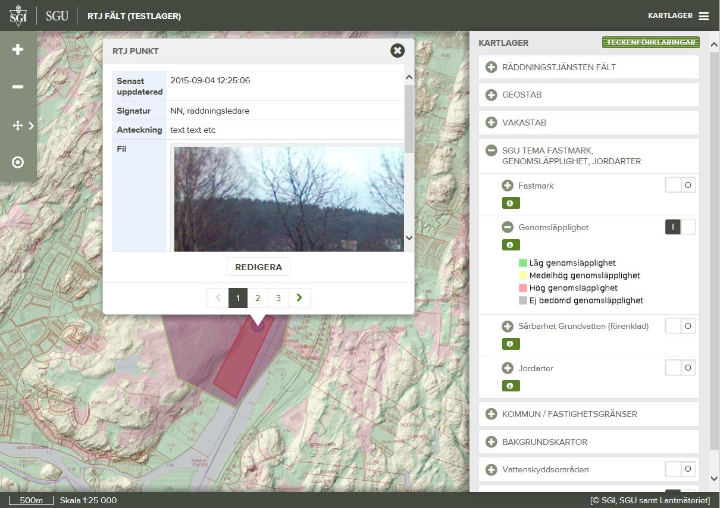Screen dimensions: 720x508
Task: Expand BAKGRUNDSKARTOR group
Action: (x=491, y=442)
